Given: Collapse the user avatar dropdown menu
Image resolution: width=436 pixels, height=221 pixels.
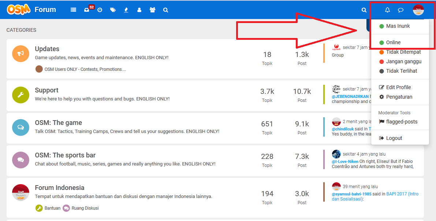Looking at the screenshot, I should coord(418,10).
